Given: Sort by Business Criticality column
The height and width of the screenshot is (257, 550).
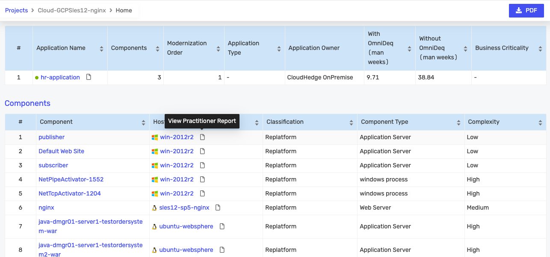Looking at the screenshot, I should (x=540, y=49).
